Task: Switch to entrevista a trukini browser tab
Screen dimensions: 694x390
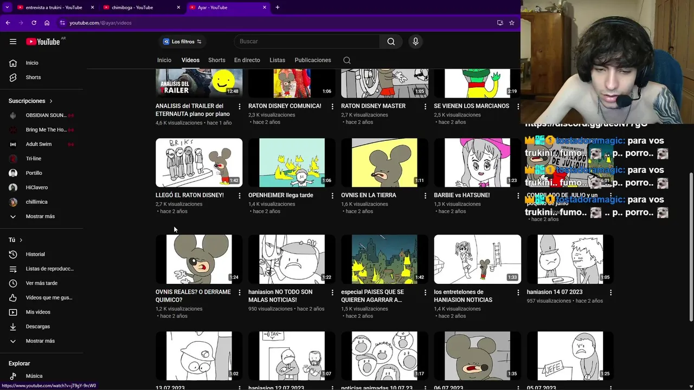Action: [x=55, y=8]
